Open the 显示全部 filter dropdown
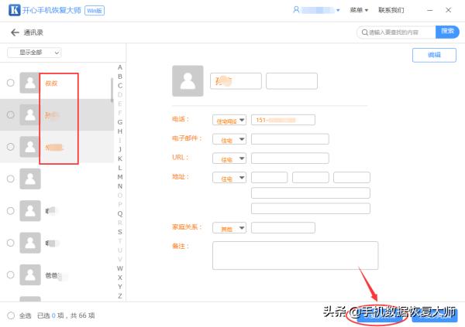This screenshot has width=465, height=327. tap(34, 53)
